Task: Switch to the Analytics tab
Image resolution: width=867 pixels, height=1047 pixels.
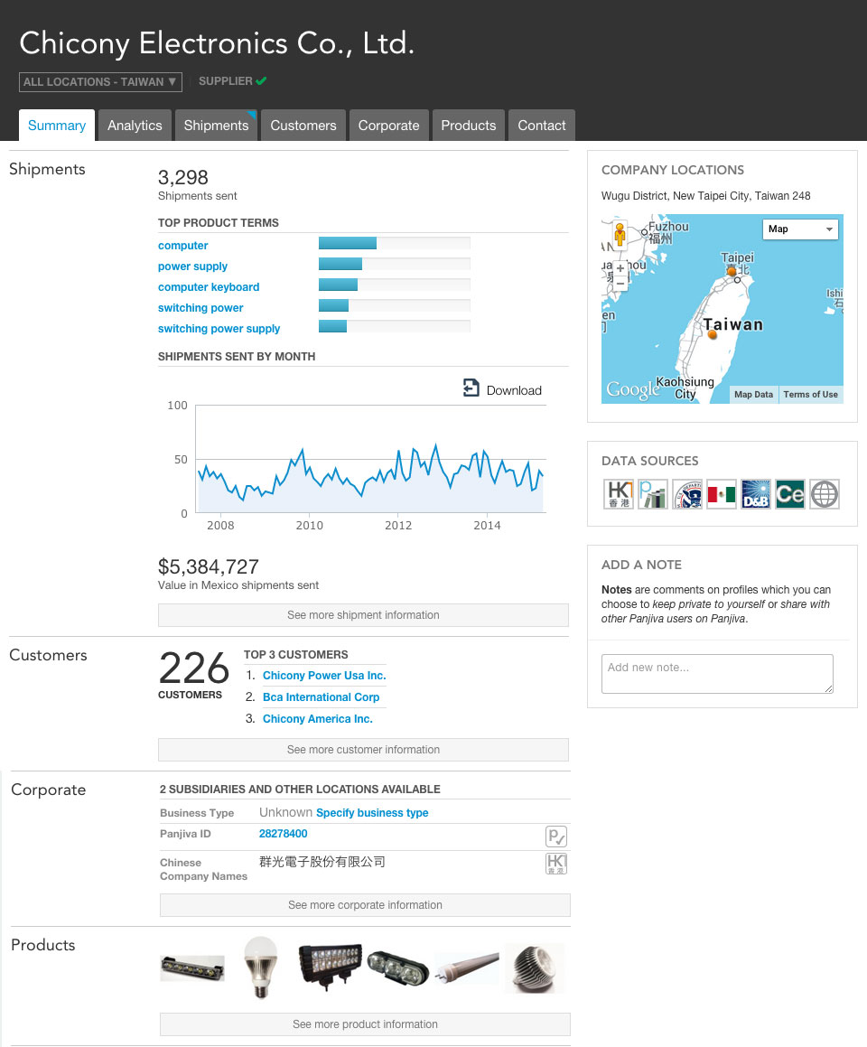Action: tap(135, 125)
